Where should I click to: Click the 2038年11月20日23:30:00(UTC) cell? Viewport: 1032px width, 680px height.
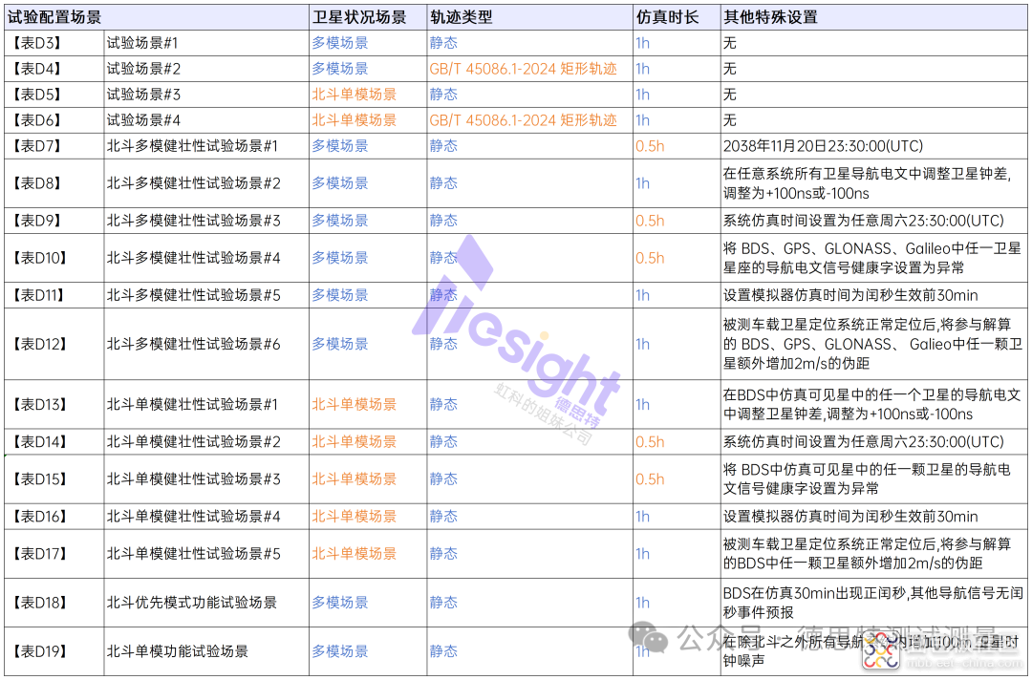pos(872,146)
